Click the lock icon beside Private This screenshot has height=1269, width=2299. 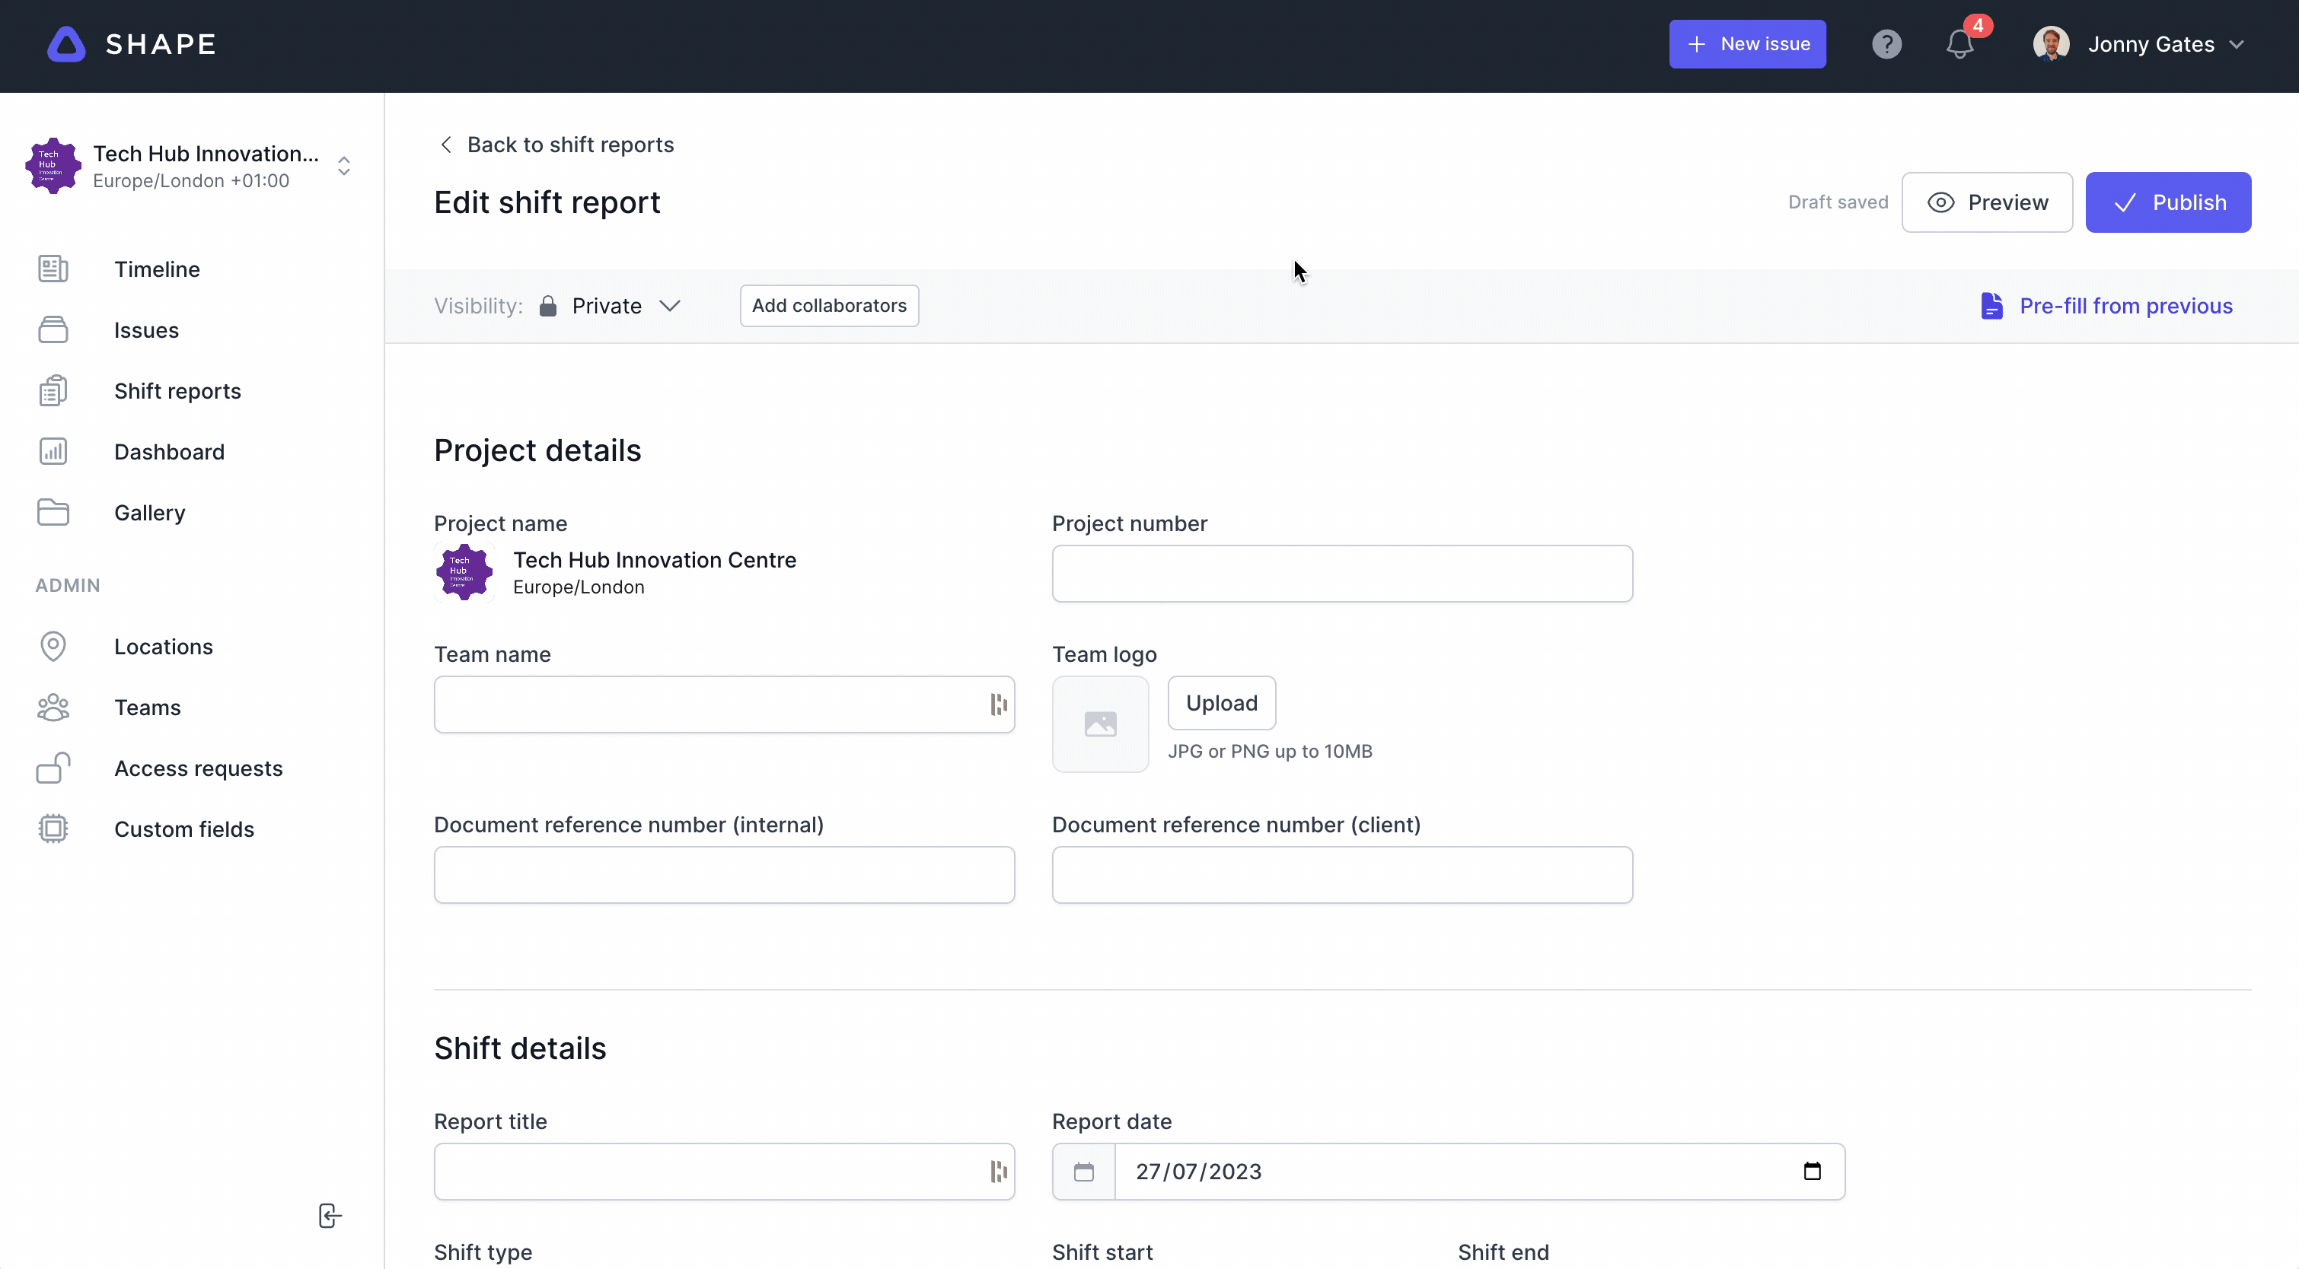click(x=548, y=306)
